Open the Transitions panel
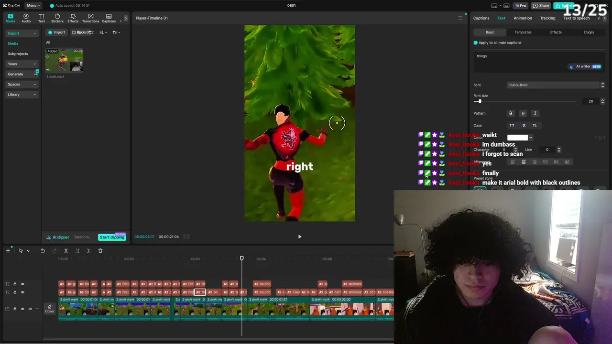Image resolution: width=612 pixels, height=344 pixels. pos(90,18)
